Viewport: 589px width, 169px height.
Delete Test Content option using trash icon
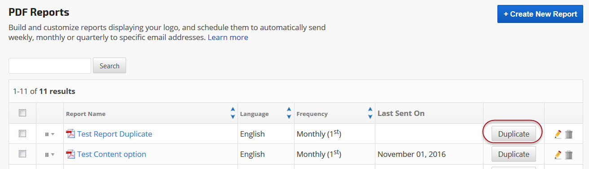click(569, 155)
